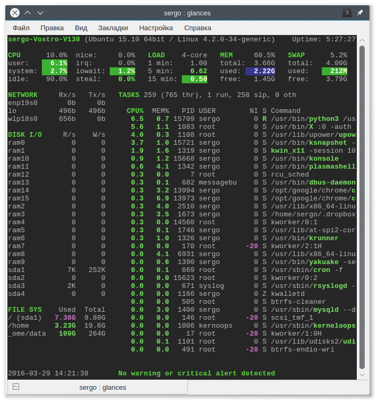
Task: Click 'No warning or critical alert detected'
Action: pyautogui.click(x=197, y=373)
